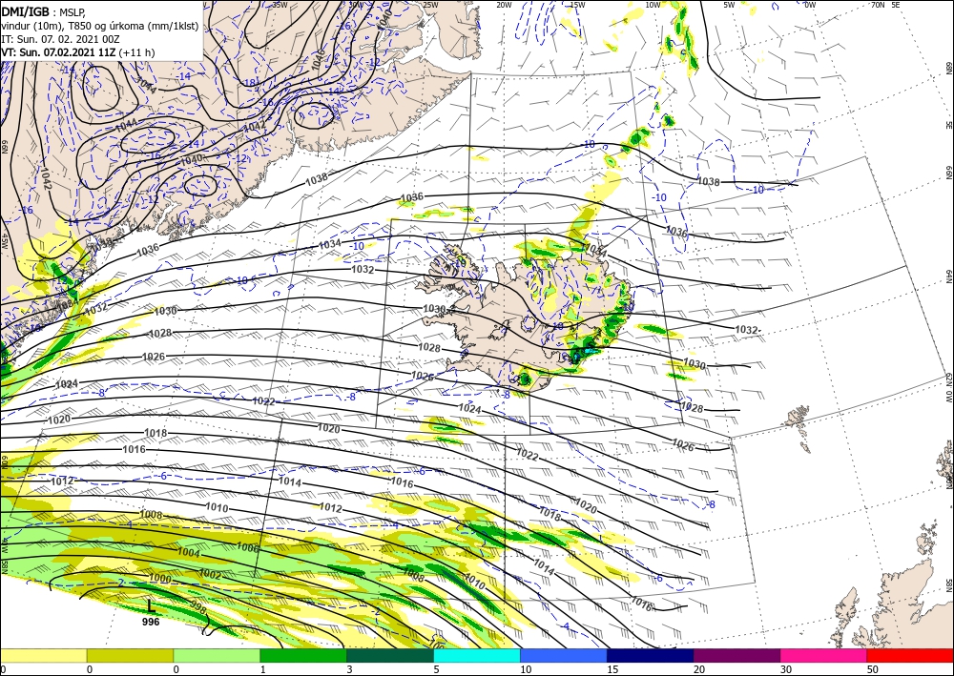This screenshot has height=676, width=954.
Task: Click the '1046' isobar label over Greenland
Action: pyautogui.click(x=319, y=59)
